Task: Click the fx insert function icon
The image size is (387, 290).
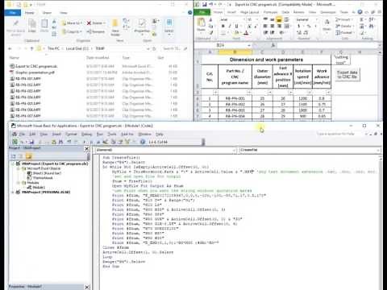Action: pos(273,45)
